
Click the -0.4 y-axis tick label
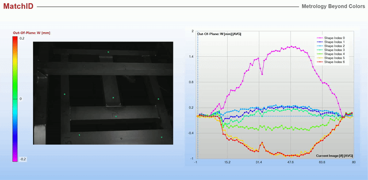[x=190, y=133]
